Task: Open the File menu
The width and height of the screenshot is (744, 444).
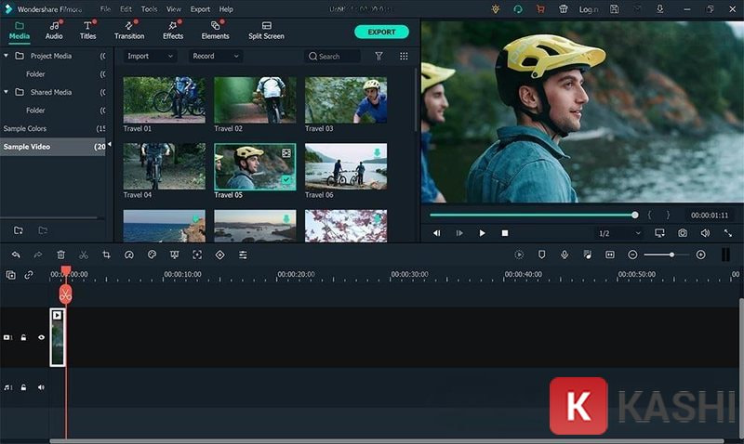Action: [105, 9]
